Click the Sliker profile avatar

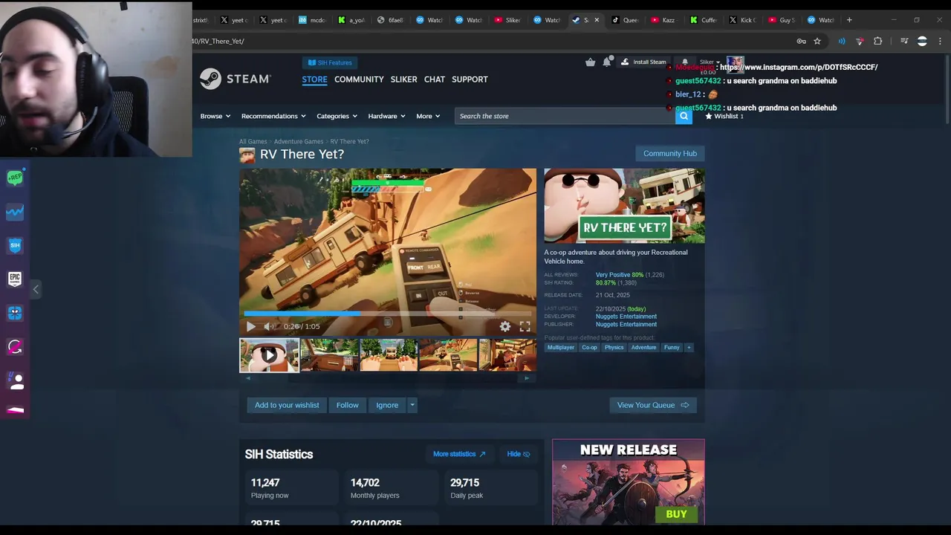click(735, 63)
